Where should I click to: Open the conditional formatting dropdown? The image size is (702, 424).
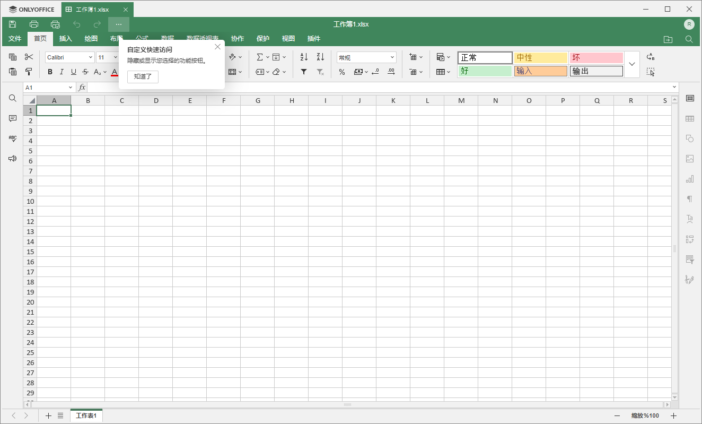[x=443, y=57]
